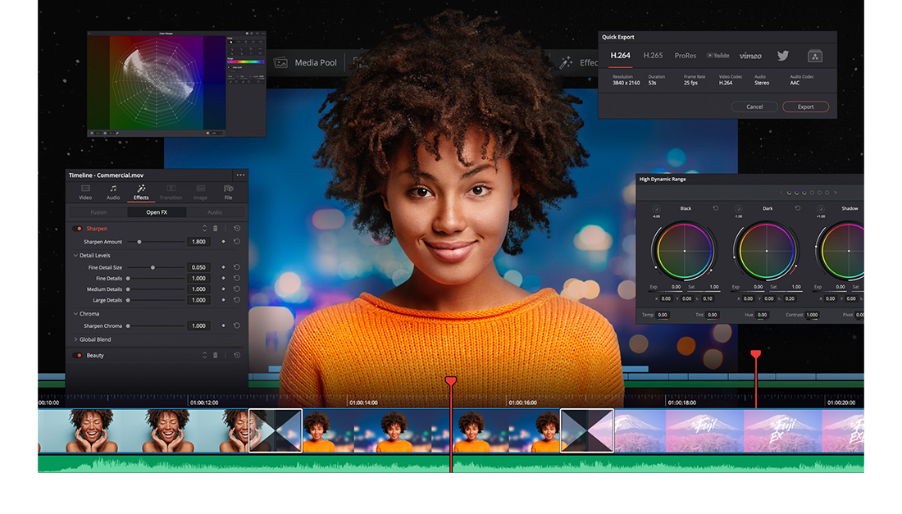
Task: Click the Fine Detail Size field 0.050
Action: (x=198, y=267)
